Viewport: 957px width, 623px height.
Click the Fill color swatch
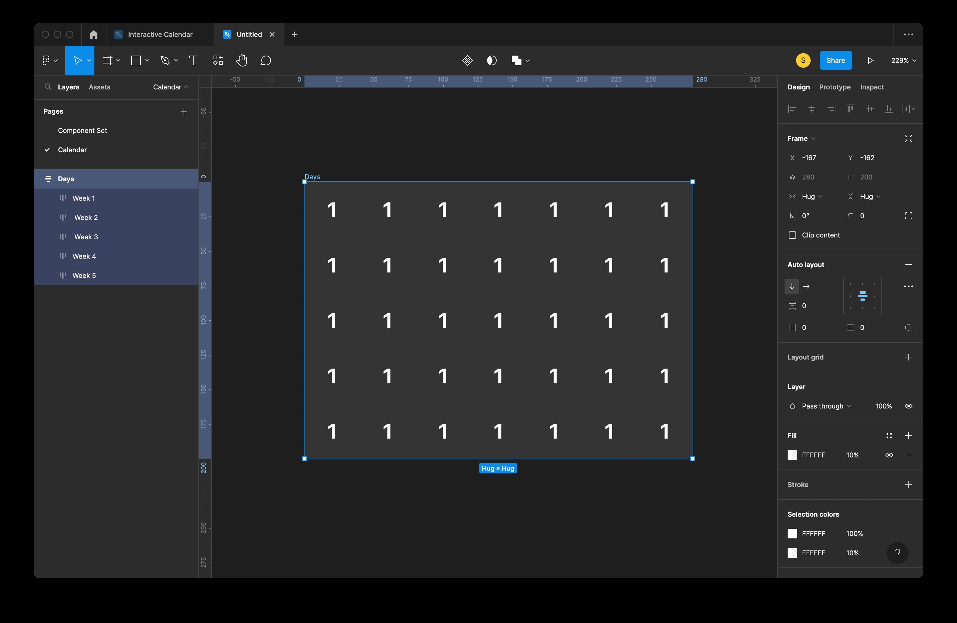tap(792, 455)
